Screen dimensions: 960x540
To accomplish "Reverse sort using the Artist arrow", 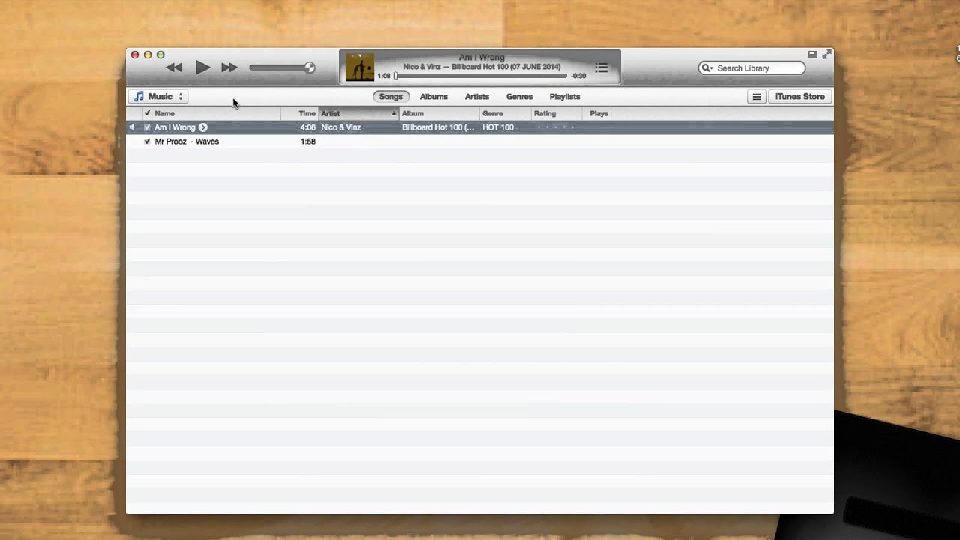I will click(x=393, y=114).
